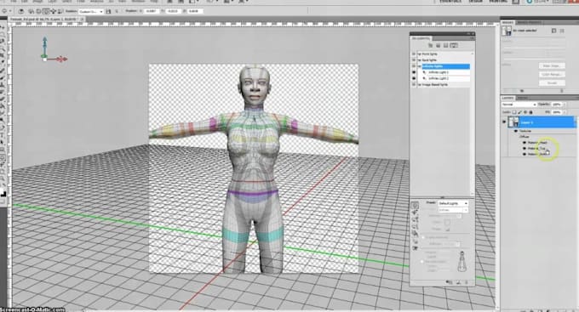Select third light tool in 3D panel column
Viewport: 579px width, 312px height.
coord(415,220)
